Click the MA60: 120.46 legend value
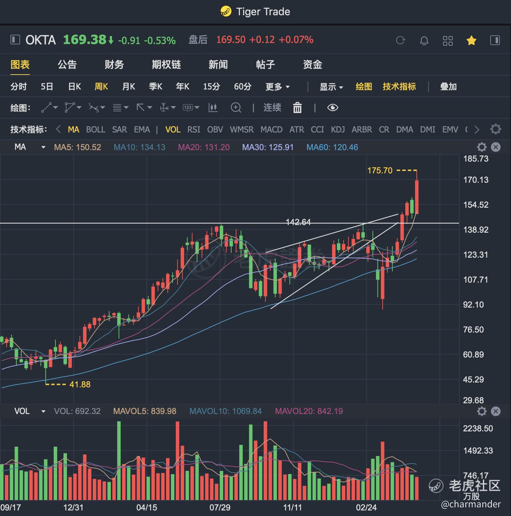 point(332,147)
